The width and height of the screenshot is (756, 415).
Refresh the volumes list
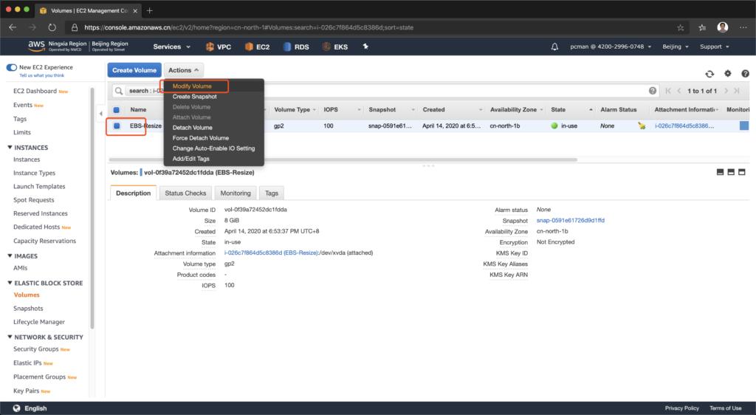(x=709, y=74)
